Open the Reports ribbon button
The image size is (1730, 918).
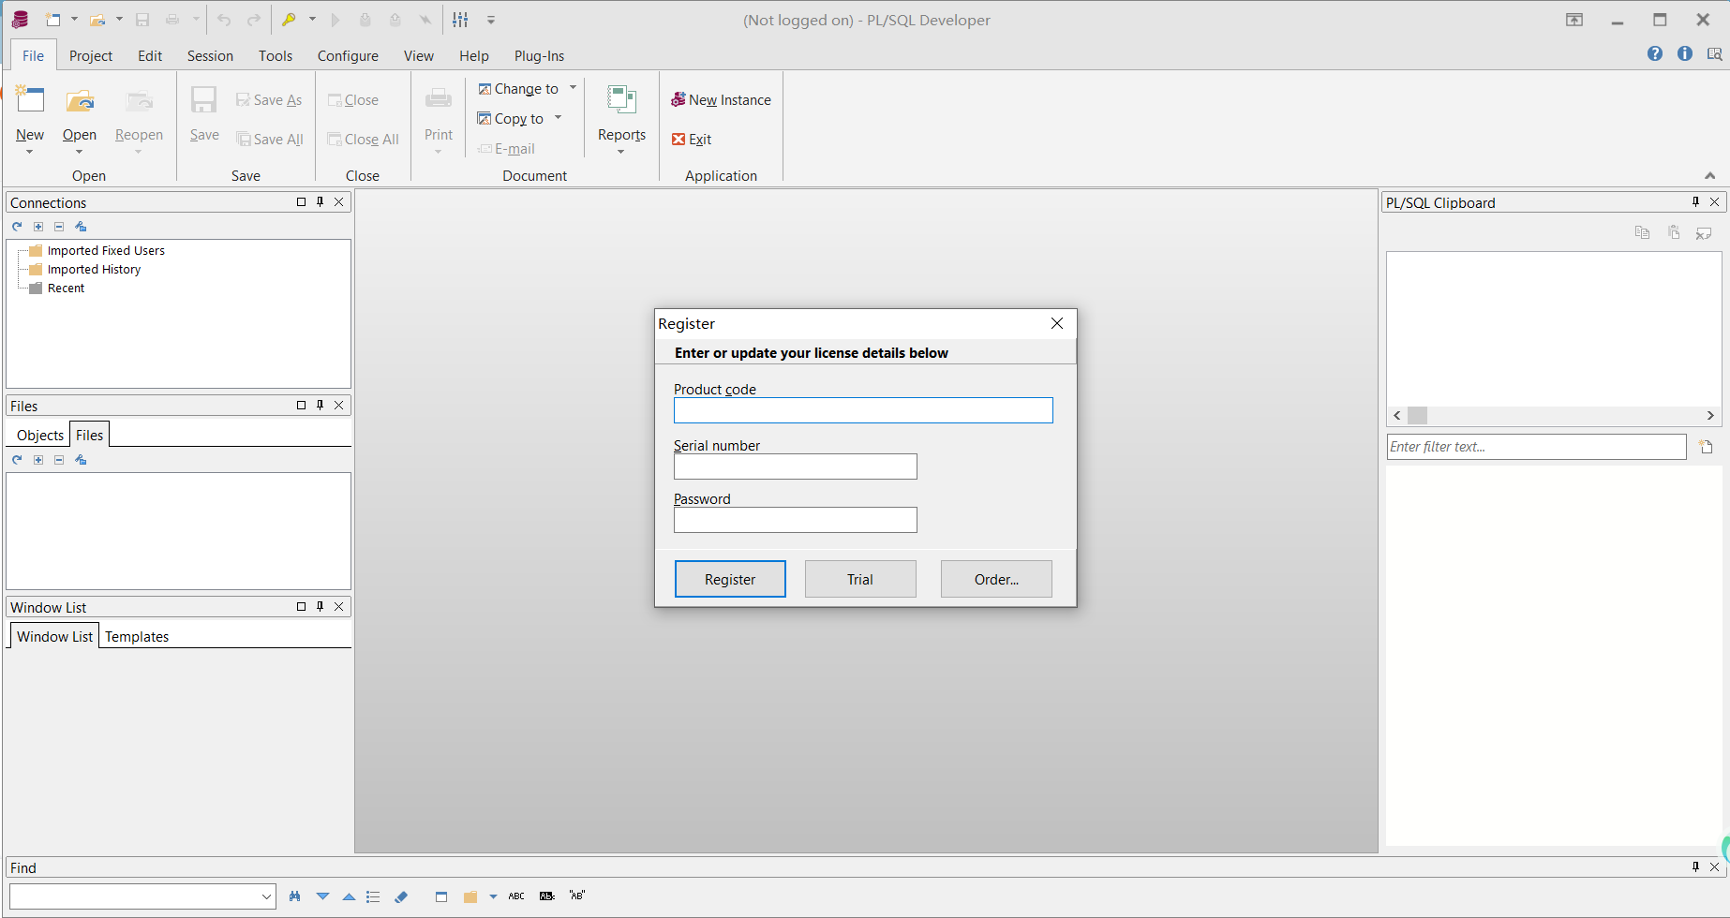coord(621,119)
